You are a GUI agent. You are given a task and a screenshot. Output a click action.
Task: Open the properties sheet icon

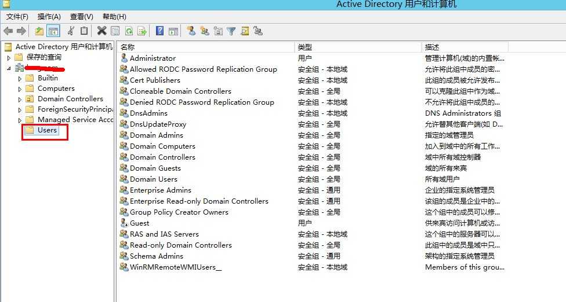point(115,31)
